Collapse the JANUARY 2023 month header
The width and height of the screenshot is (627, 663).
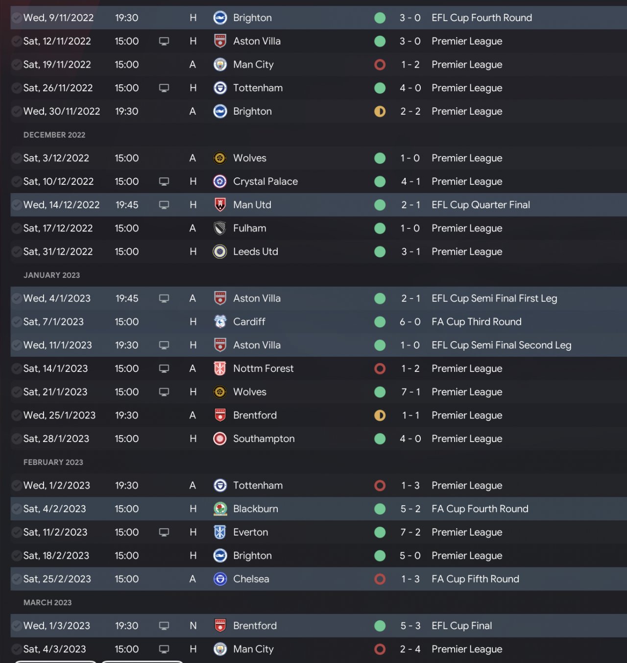coord(51,275)
